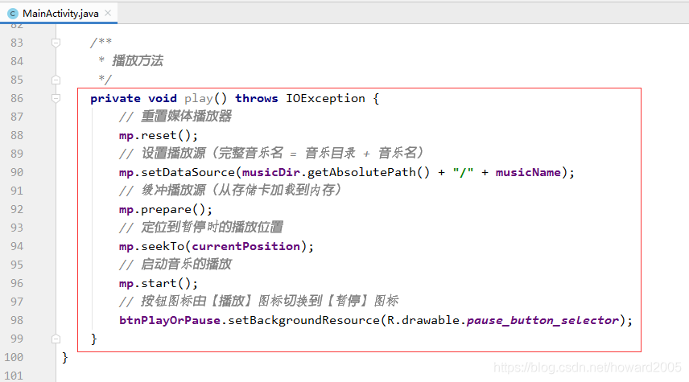Screen dimensions: 689x382
Task: Collapse the Javadoc comment at line 83
Action: (56, 43)
